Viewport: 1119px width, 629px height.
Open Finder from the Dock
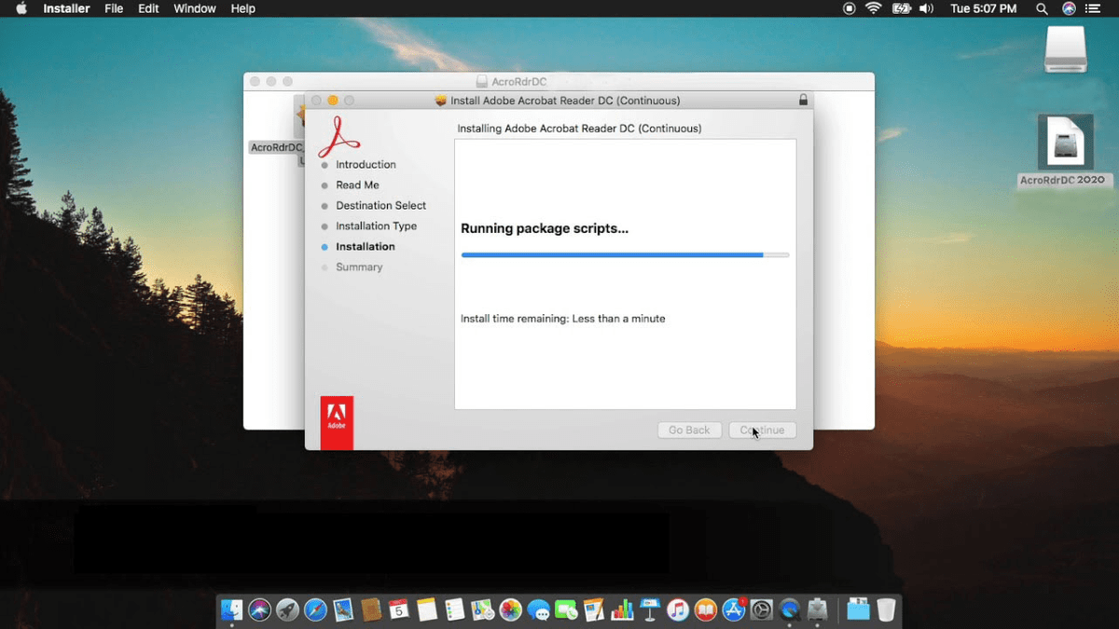pyautogui.click(x=231, y=609)
